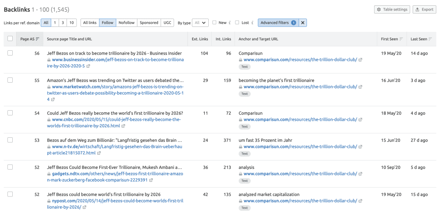Select '1' link per ref. domain
This screenshot has height=213, width=442.
tap(55, 23)
